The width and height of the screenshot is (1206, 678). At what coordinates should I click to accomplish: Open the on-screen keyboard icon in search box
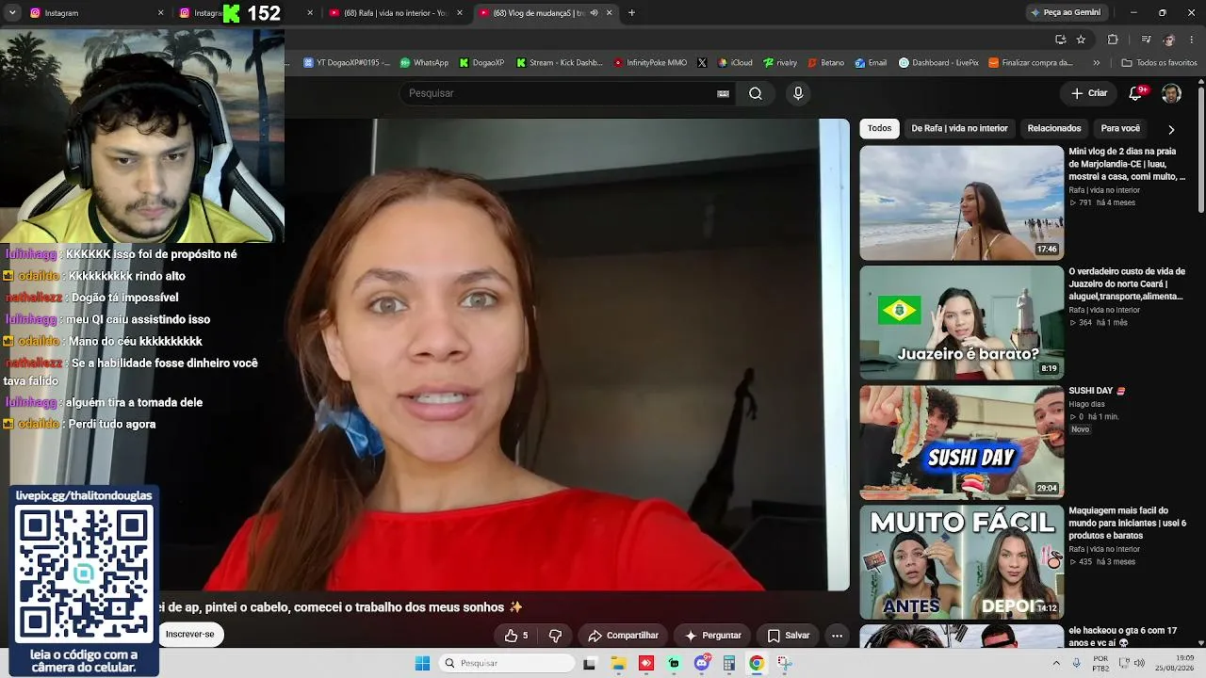(x=723, y=93)
